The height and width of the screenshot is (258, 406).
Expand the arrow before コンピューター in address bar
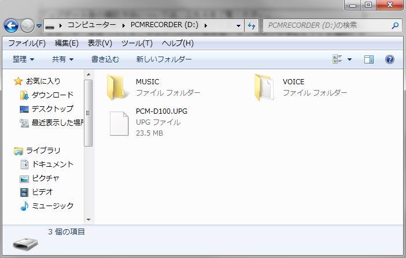coord(61,25)
